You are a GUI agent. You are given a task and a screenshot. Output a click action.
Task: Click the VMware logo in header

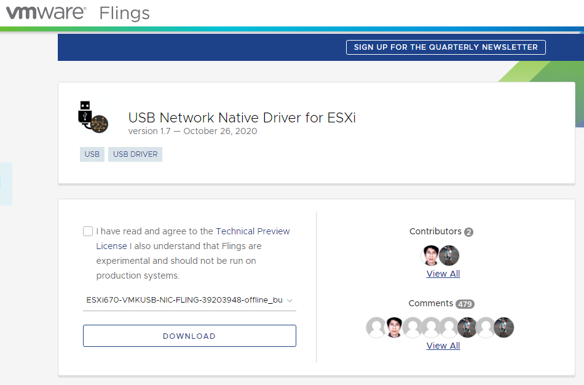(x=46, y=13)
